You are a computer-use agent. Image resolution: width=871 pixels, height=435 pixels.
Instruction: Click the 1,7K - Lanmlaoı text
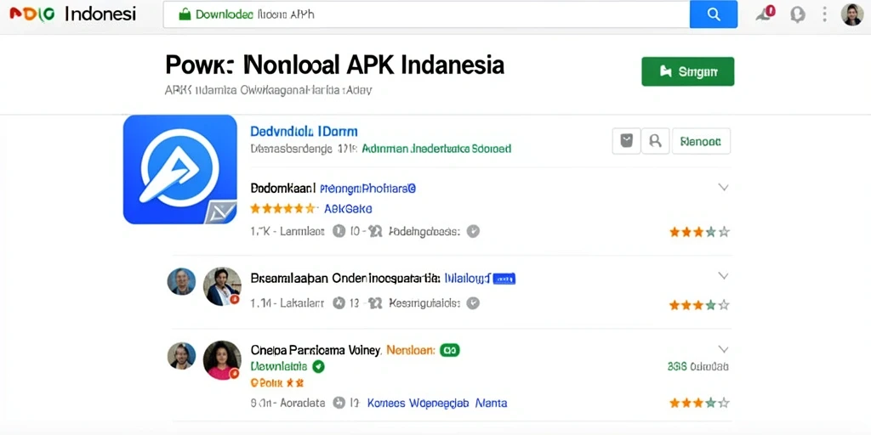click(x=287, y=232)
